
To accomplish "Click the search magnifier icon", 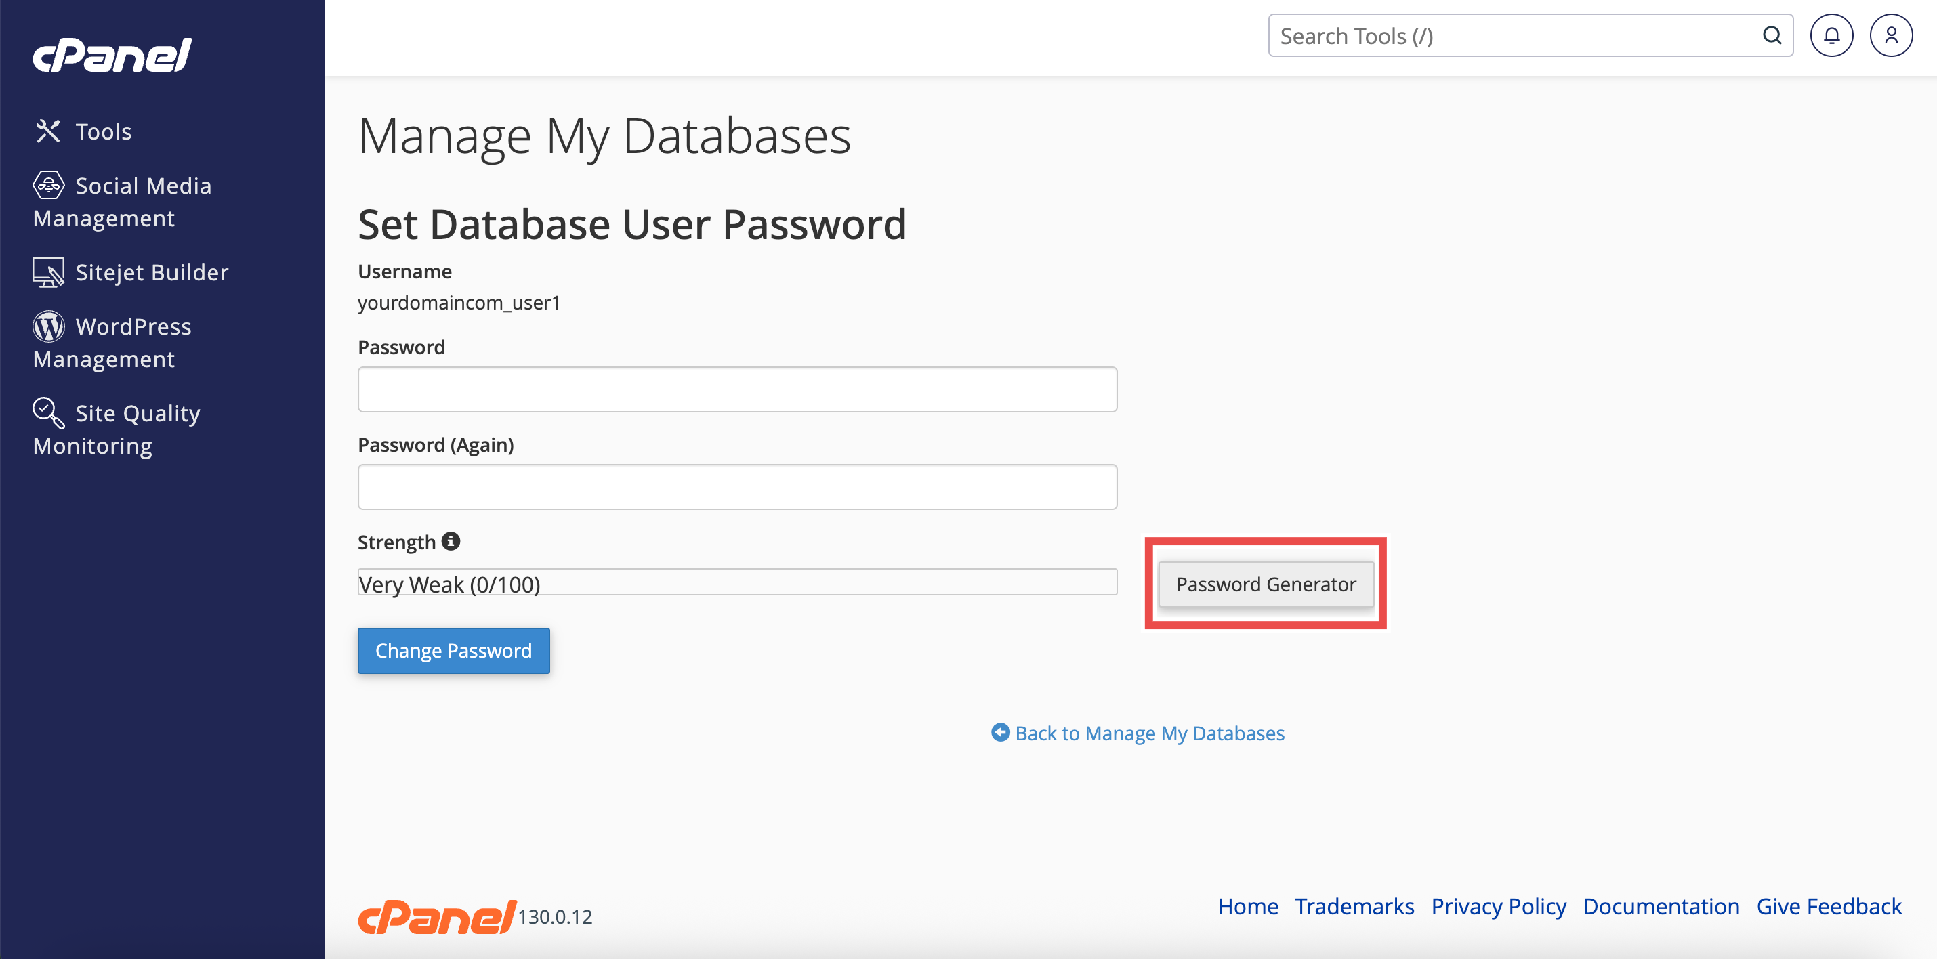I will (1772, 35).
